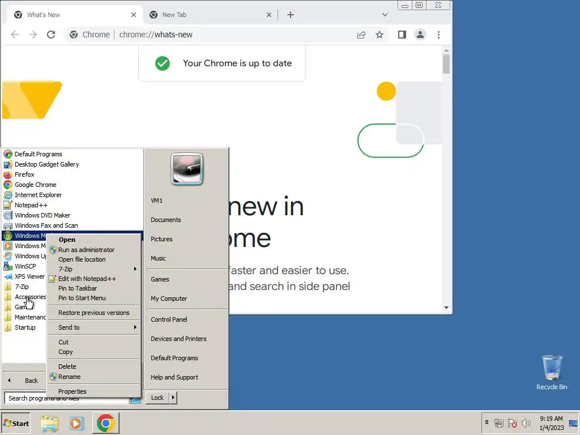Viewport: 580px width, 435px height.
Task: Click the Lock button
Action: tap(157, 398)
